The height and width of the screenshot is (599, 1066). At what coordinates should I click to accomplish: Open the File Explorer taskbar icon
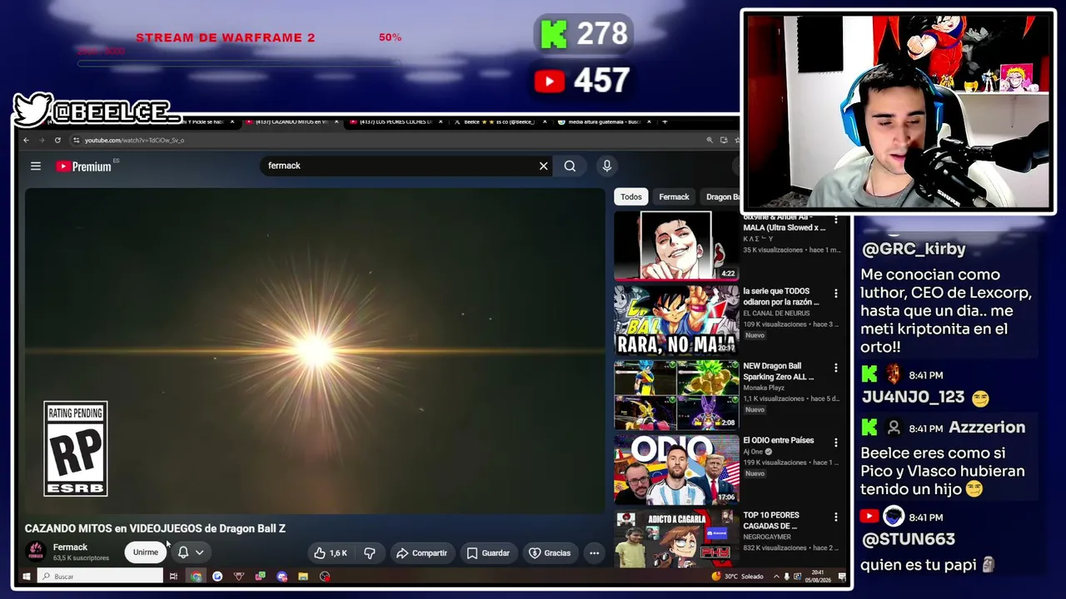(303, 577)
